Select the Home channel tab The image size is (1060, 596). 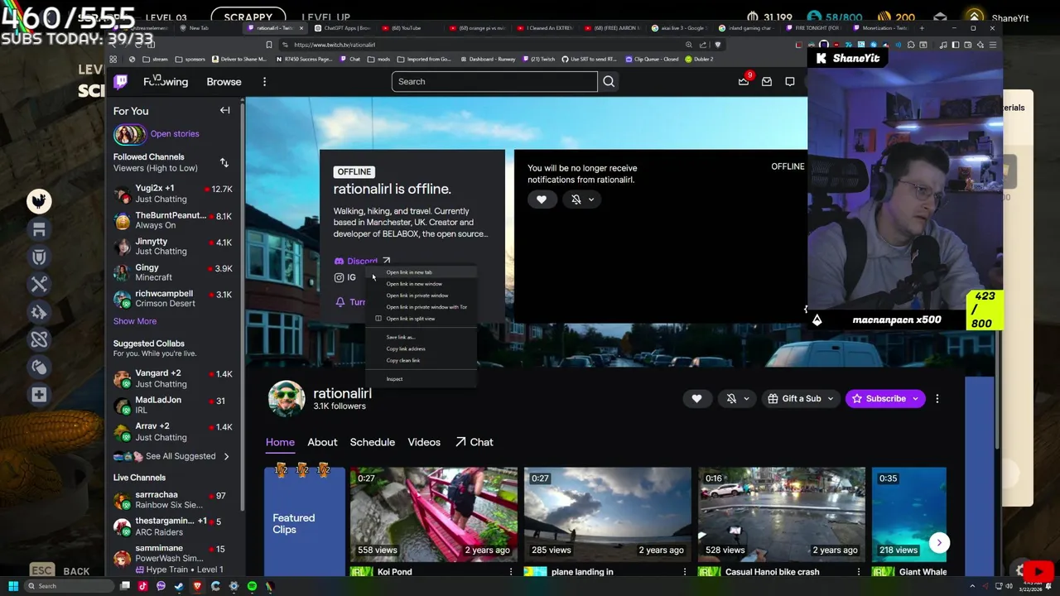(x=280, y=442)
